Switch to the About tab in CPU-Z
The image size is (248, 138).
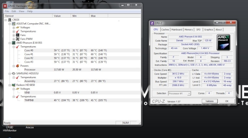219,29
